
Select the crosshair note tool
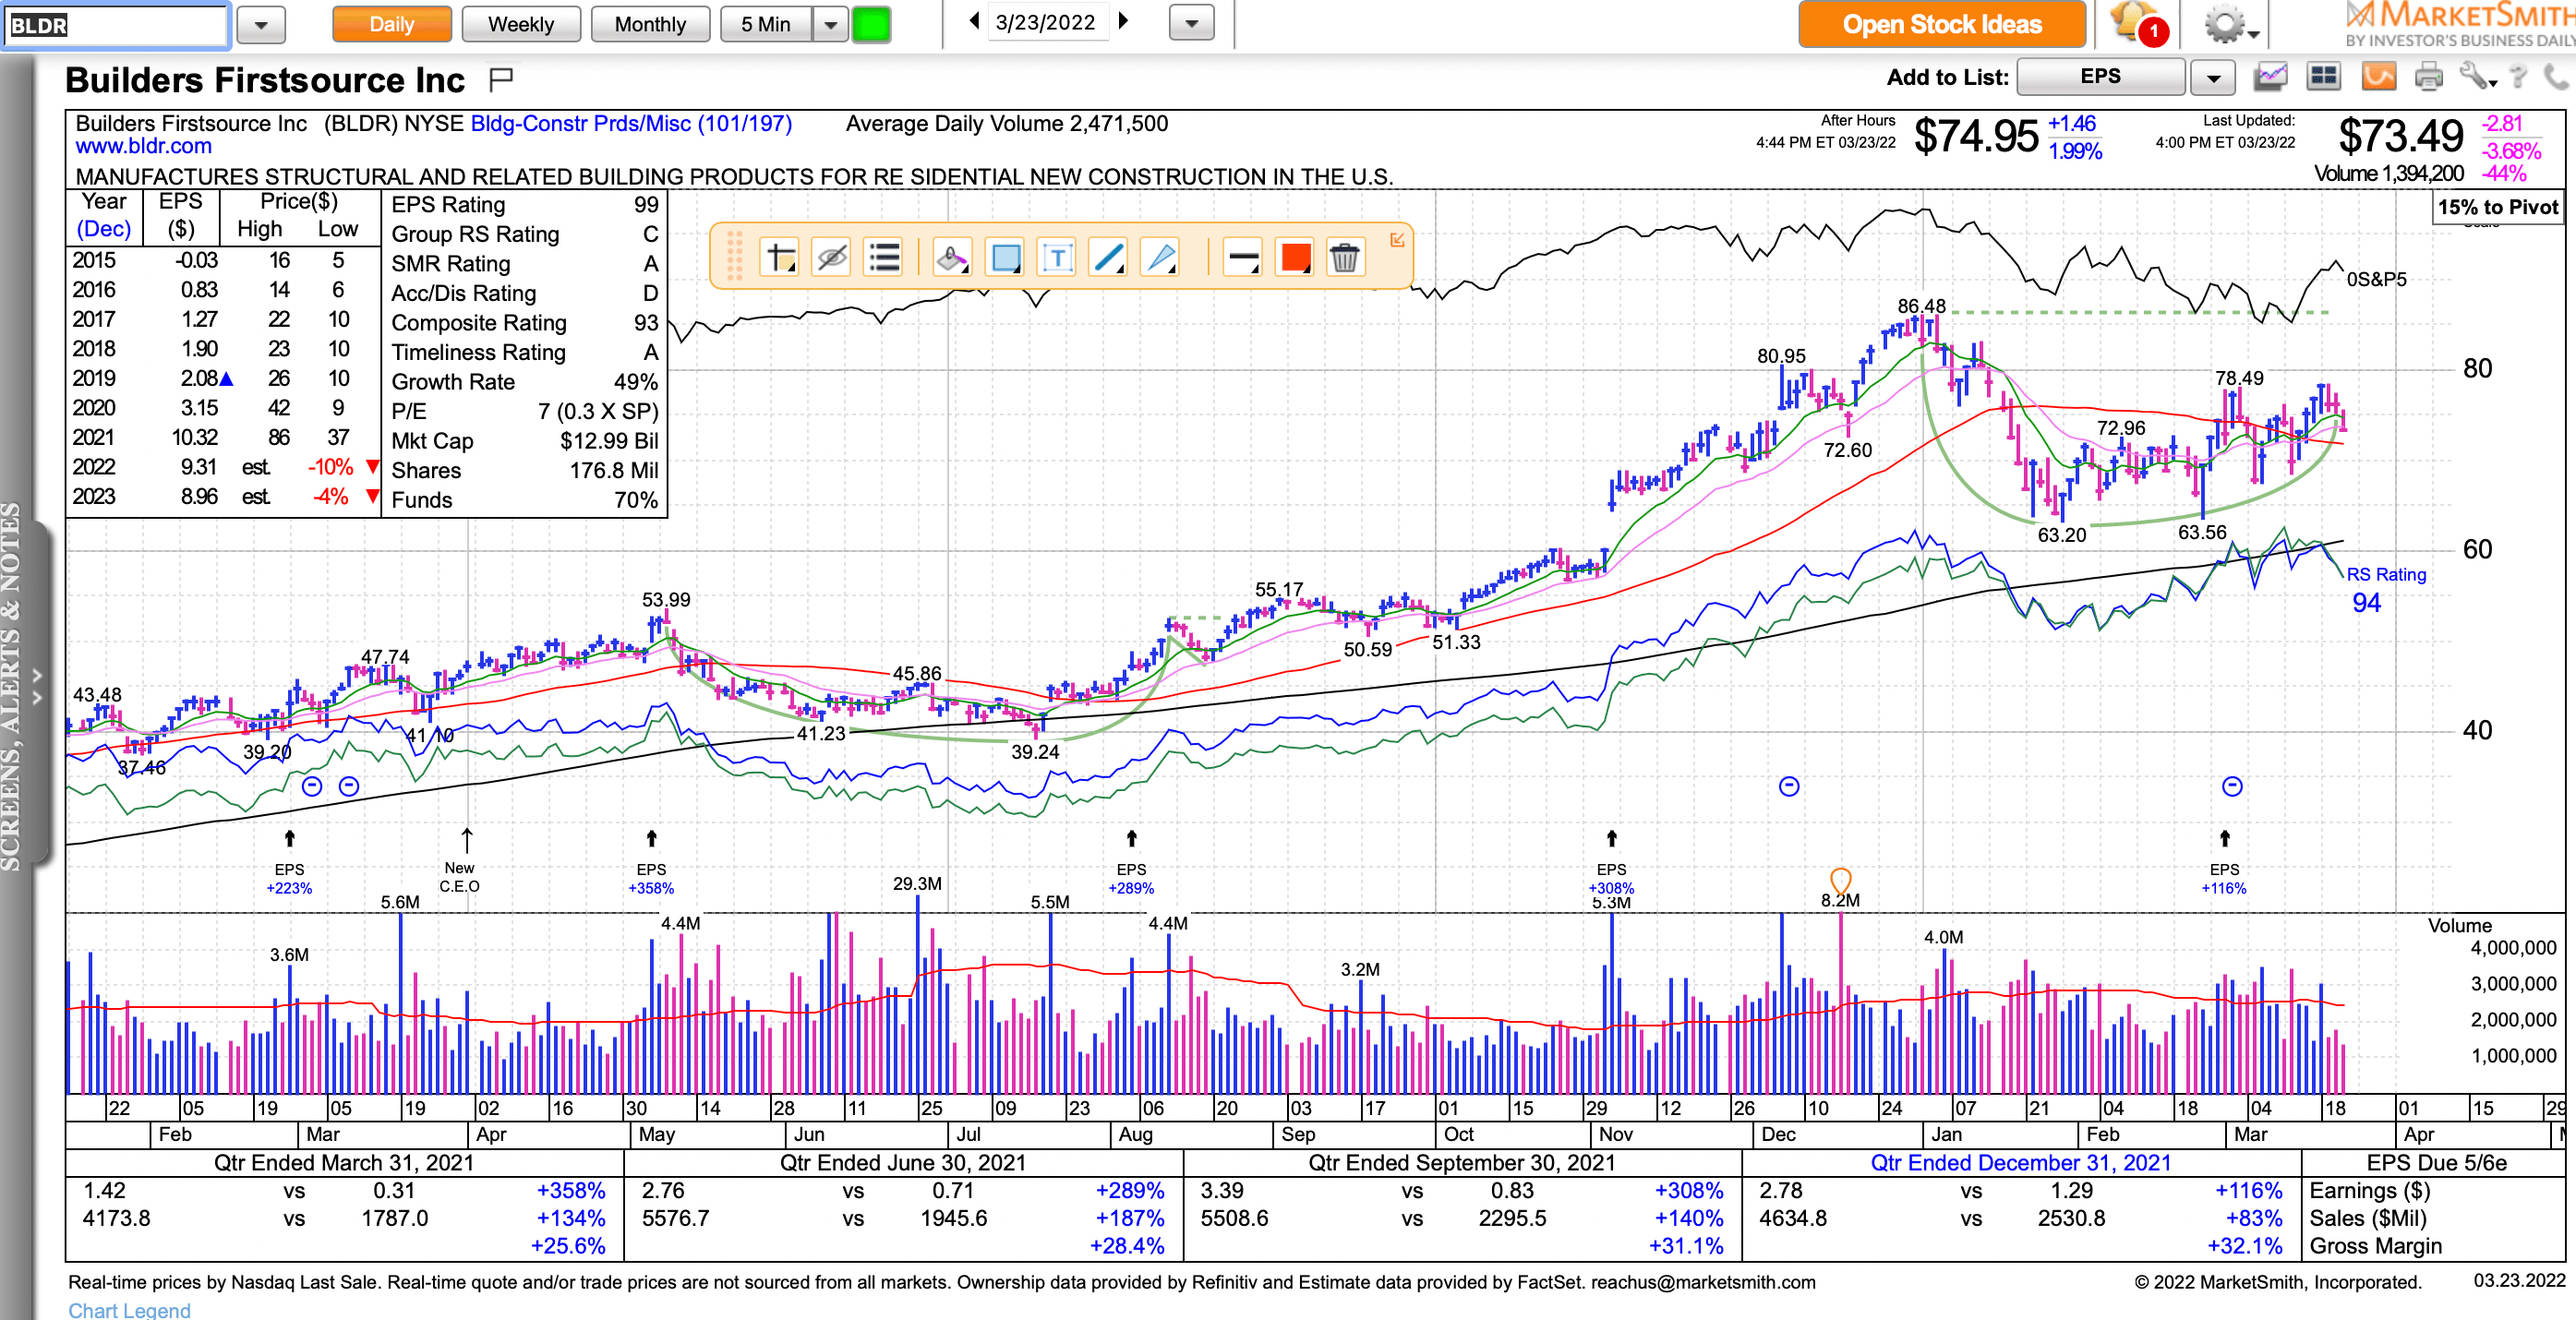[x=780, y=257]
